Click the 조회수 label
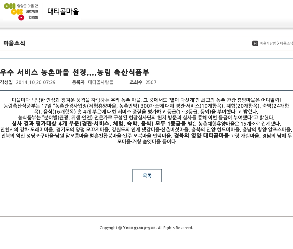The image size is (293, 249). click(136, 82)
